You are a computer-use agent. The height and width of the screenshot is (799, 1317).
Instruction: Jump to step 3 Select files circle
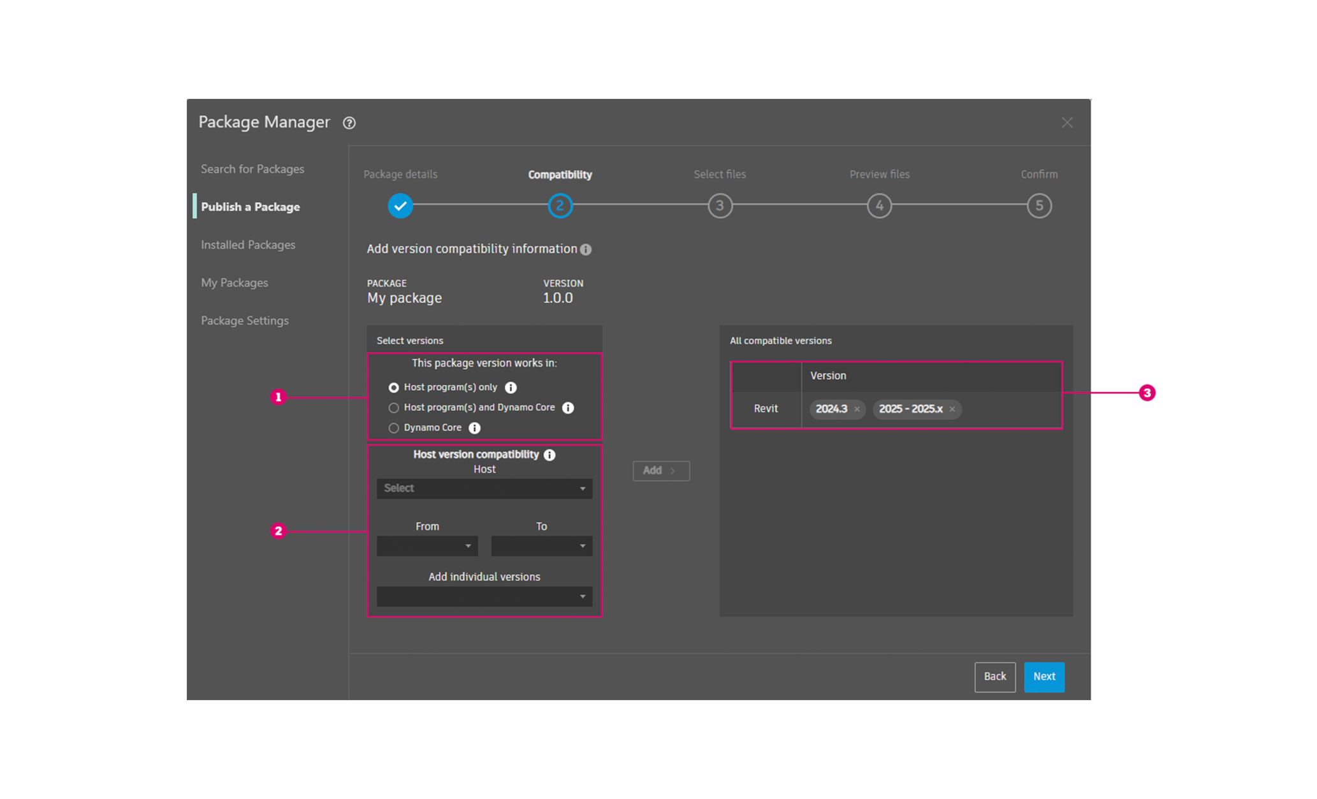(x=720, y=206)
